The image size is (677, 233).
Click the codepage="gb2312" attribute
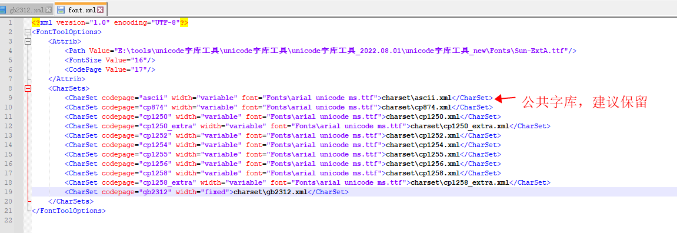[137, 192]
